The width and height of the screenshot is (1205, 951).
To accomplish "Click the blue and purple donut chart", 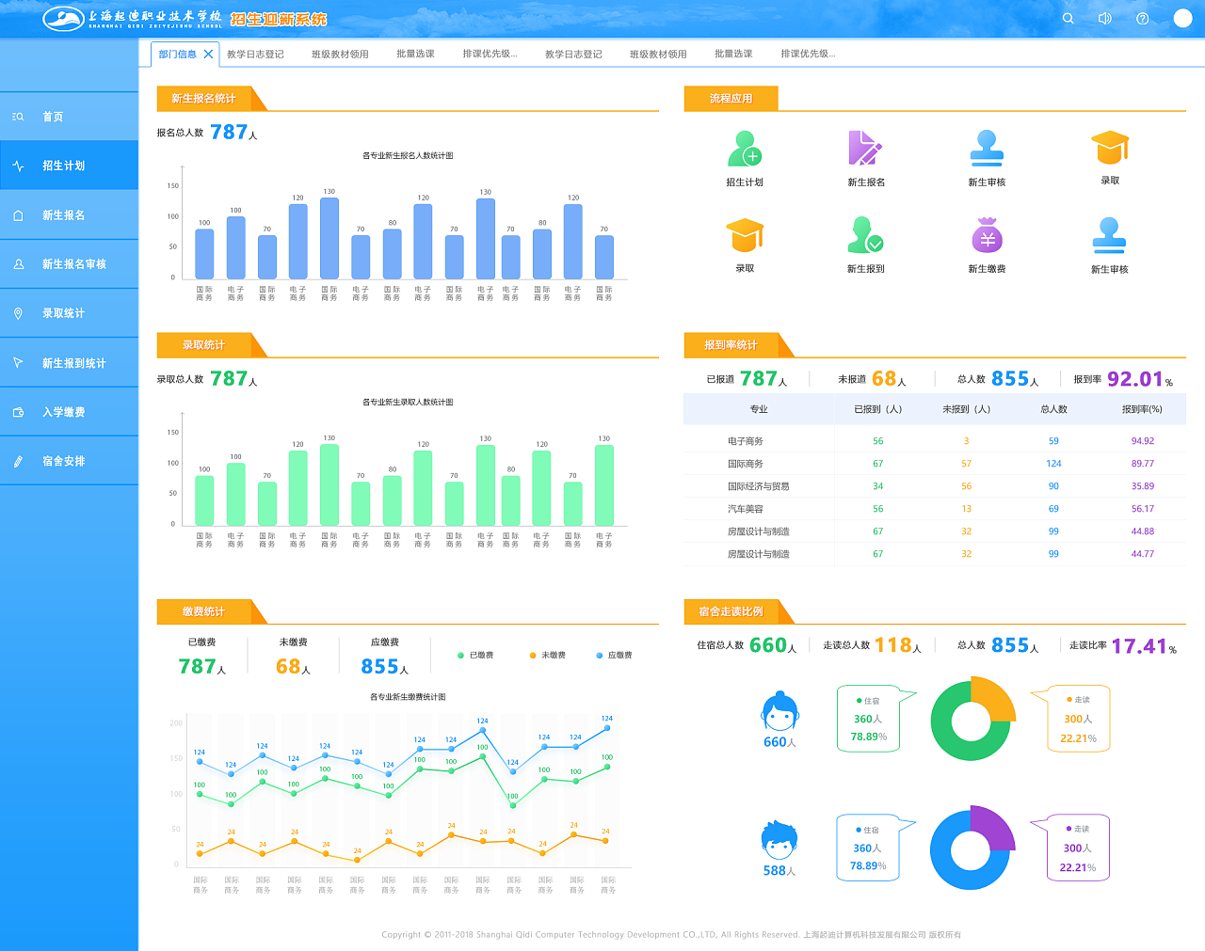I will 972,848.
